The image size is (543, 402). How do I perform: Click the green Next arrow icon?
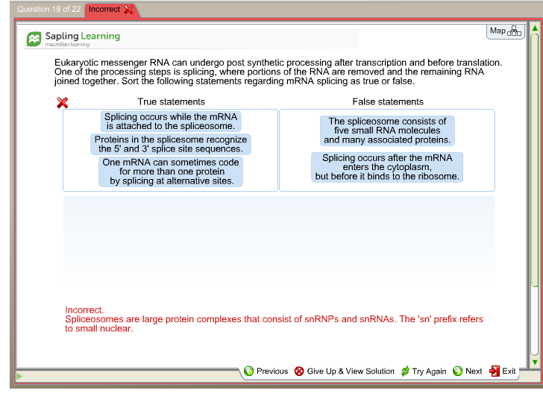point(457,371)
